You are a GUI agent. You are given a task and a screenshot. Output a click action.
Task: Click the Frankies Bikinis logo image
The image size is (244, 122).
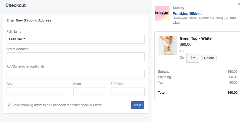click(x=162, y=14)
